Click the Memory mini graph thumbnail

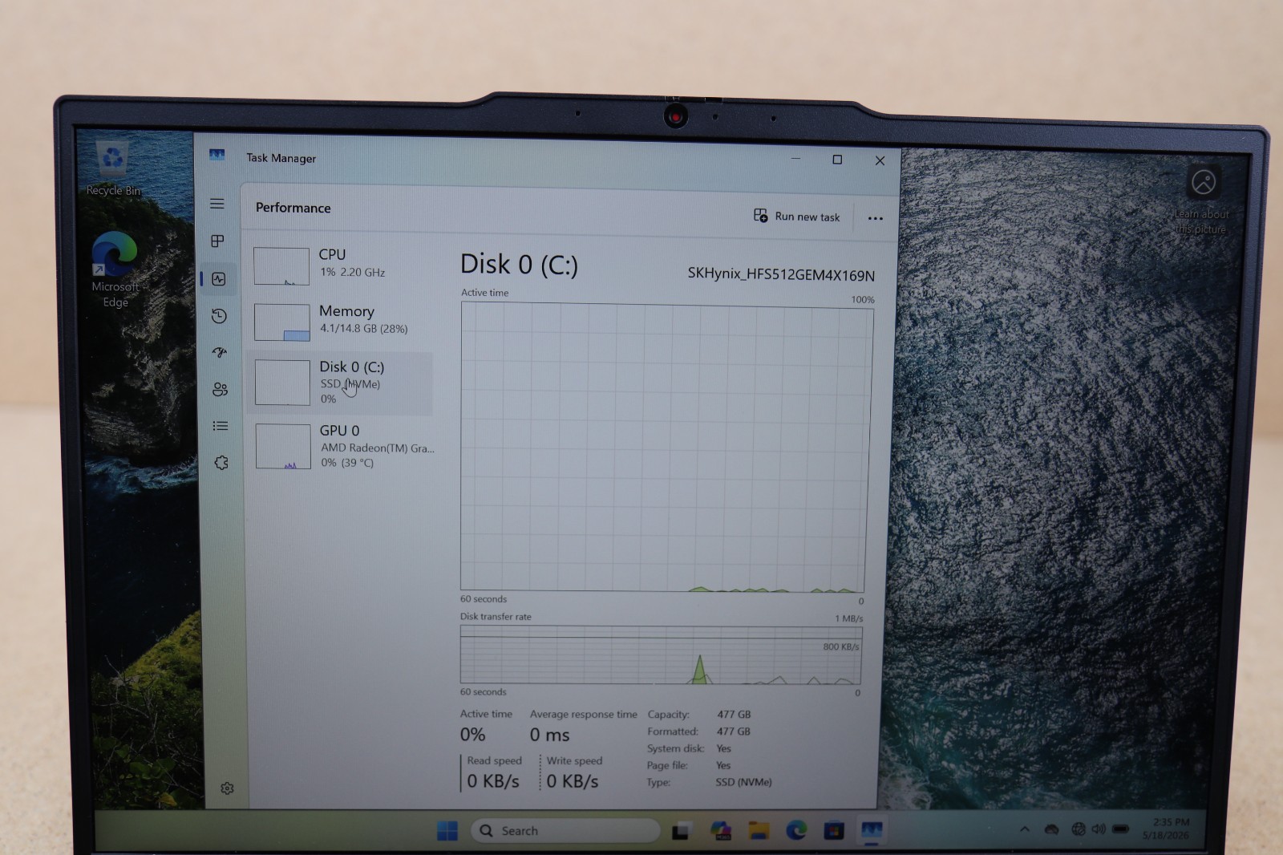tap(282, 322)
